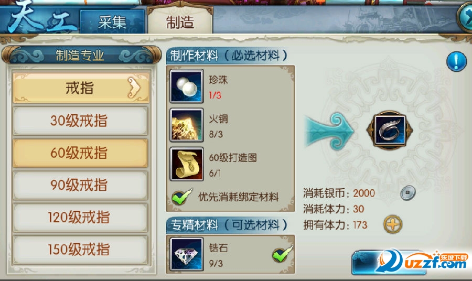Viewport: 472px width, 281px height.
Task: Tap the crafted ring result icon
Action: pyautogui.click(x=389, y=130)
